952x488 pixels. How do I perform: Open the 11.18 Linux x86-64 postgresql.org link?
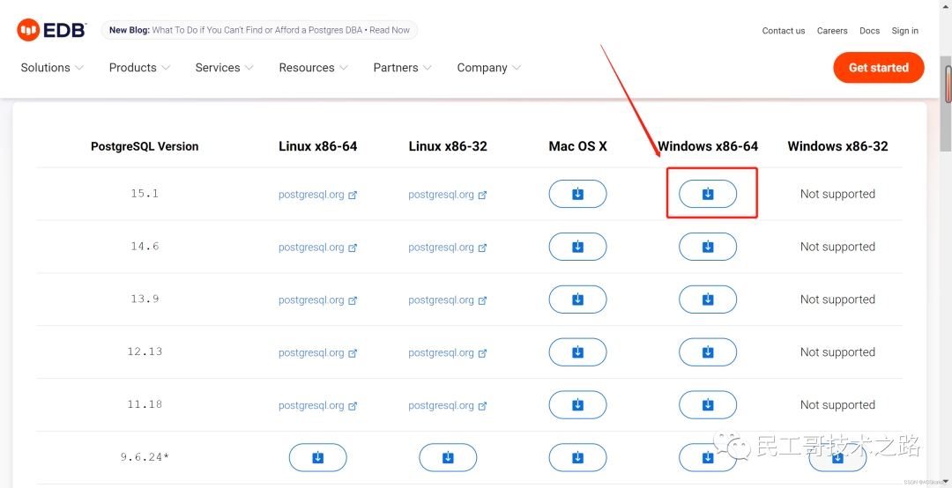(x=317, y=405)
